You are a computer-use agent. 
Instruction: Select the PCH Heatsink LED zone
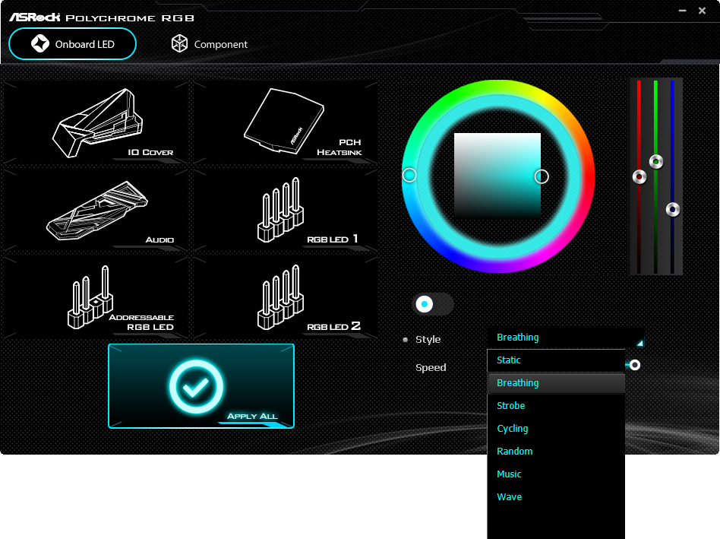point(285,122)
